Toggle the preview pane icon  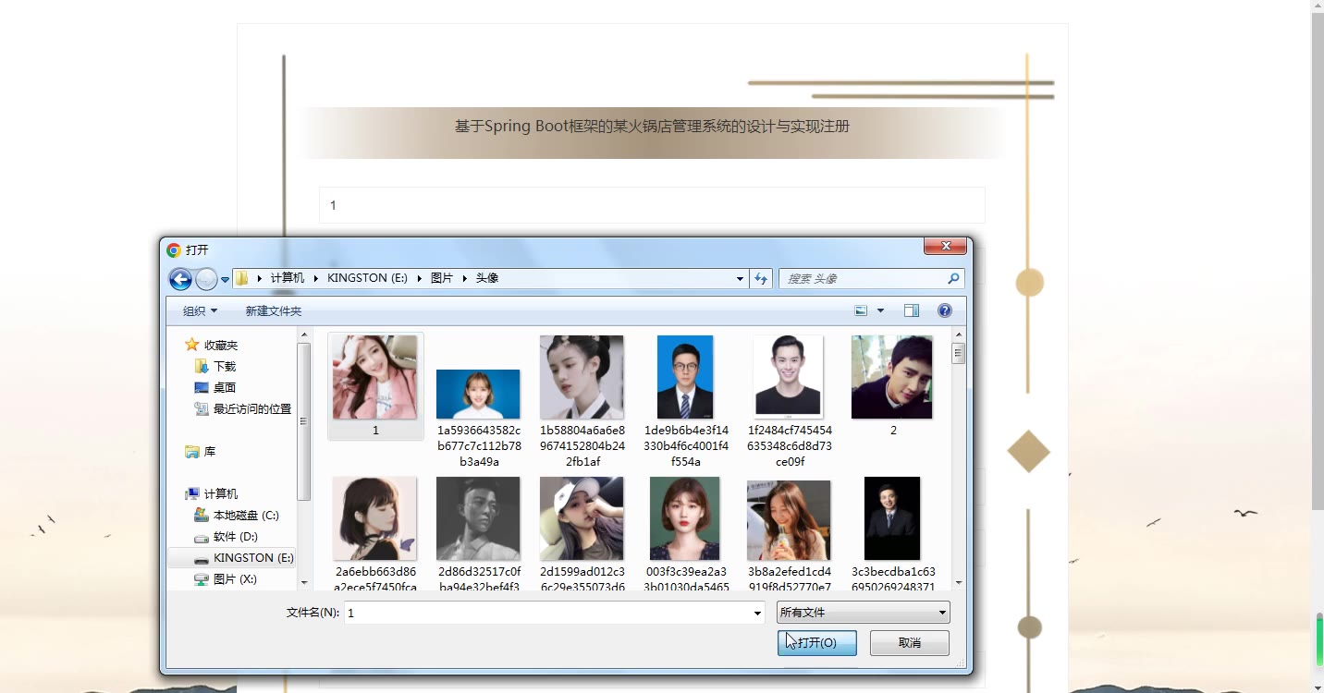point(912,310)
